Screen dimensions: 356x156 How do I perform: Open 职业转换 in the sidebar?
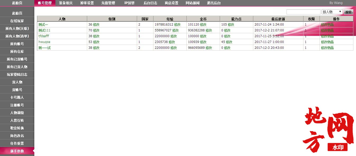point(17,128)
